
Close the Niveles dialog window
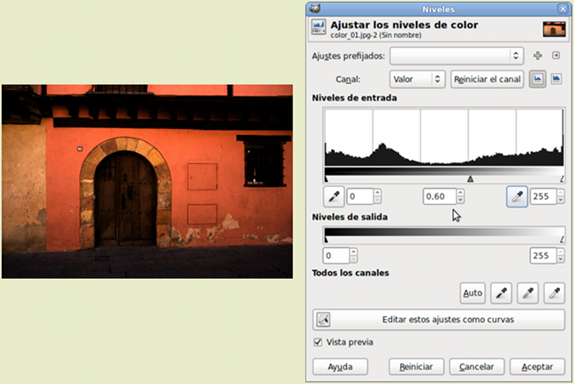pyautogui.click(x=563, y=9)
